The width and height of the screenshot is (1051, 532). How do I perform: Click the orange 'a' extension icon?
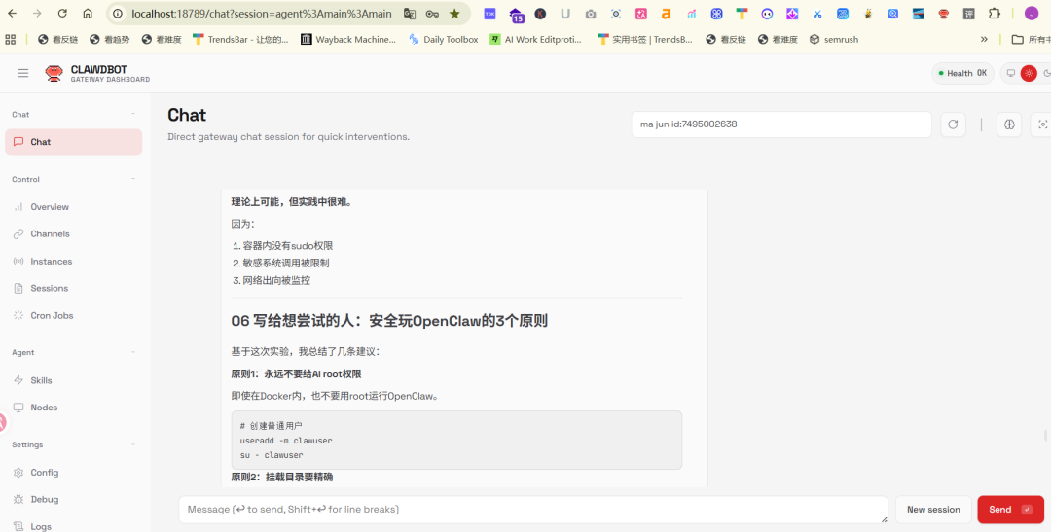[666, 14]
